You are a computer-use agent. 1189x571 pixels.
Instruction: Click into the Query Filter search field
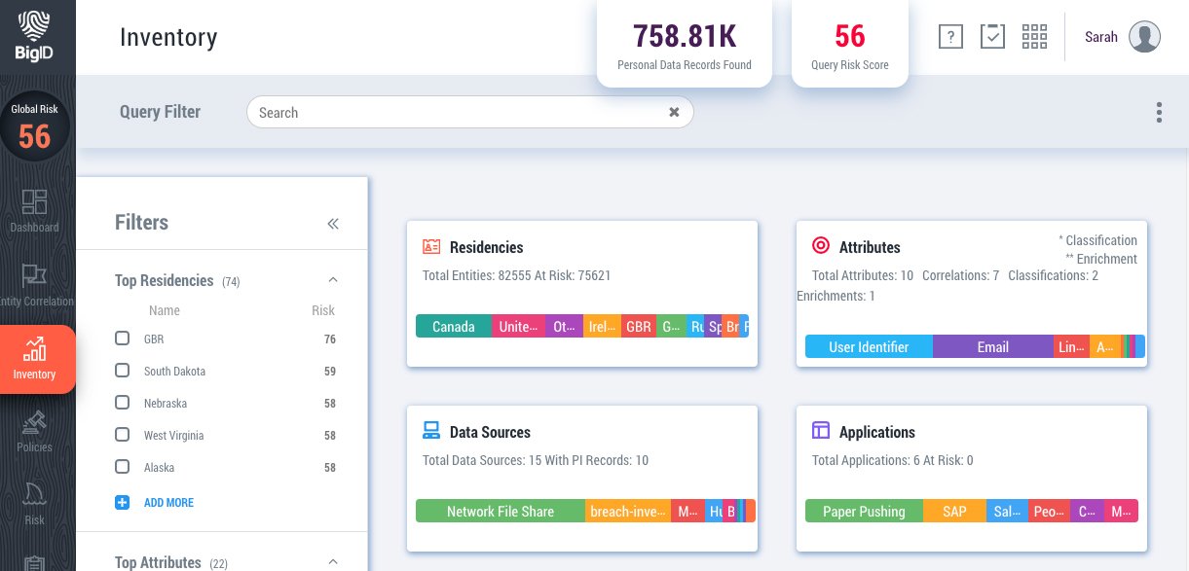click(x=458, y=113)
